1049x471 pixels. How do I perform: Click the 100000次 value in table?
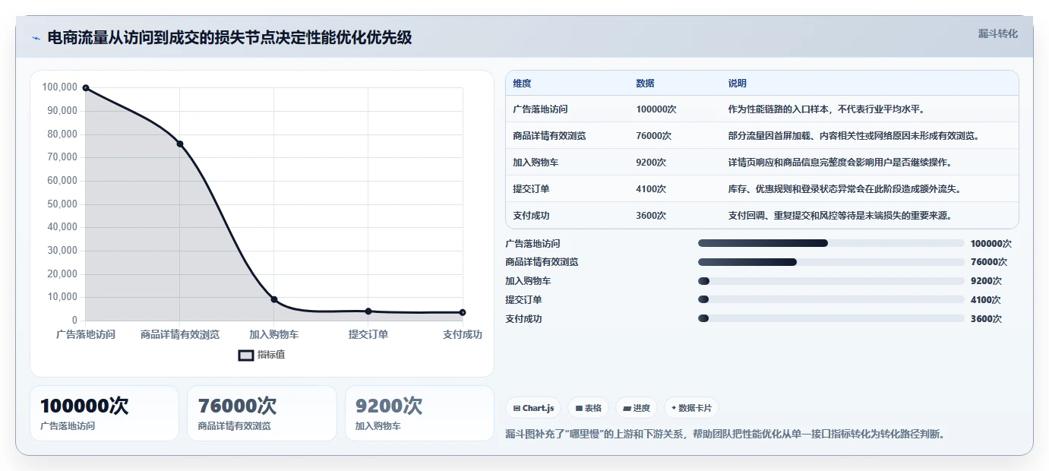(x=656, y=109)
